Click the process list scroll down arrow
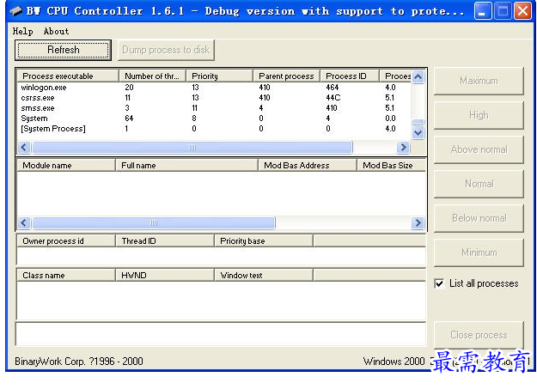This screenshot has height=389, width=537. (x=418, y=133)
